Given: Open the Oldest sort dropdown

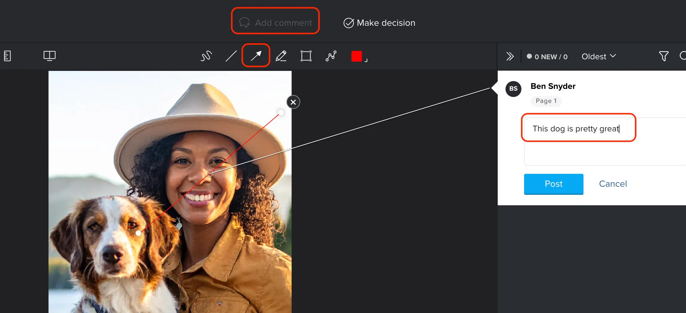Looking at the screenshot, I should pyautogui.click(x=598, y=56).
